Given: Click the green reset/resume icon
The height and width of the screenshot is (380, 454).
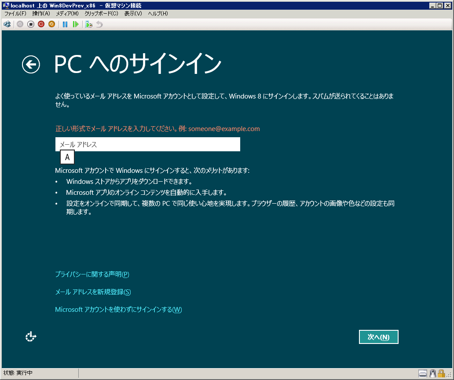Looking at the screenshot, I should coord(76,24).
